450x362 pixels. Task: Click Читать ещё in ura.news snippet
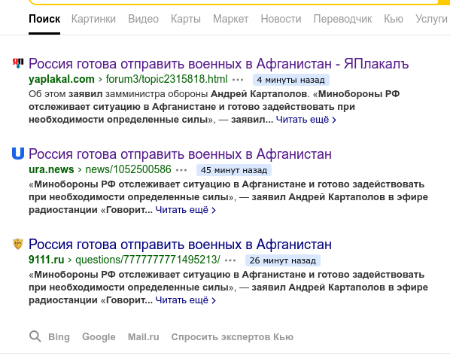[x=185, y=210]
